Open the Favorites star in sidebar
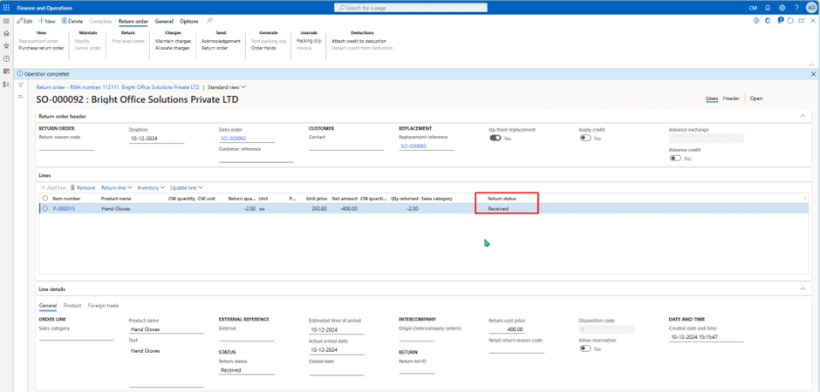 6,46
